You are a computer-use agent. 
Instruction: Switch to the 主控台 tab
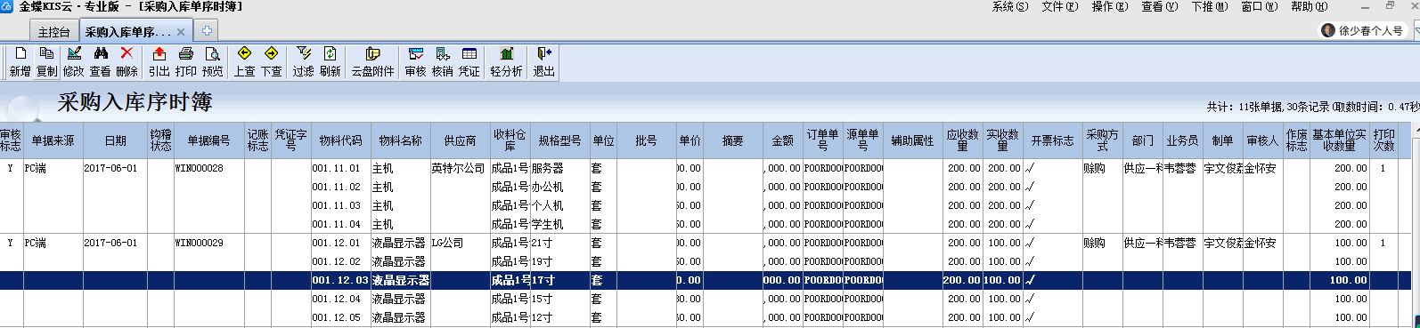click(x=53, y=32)
